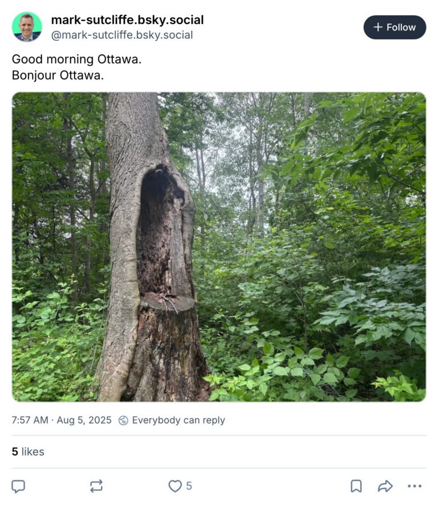Screen dimensions: 438x505
Task: Open the bold mark-sutcliffe.bsky.social display name
Action: [127, 20]
